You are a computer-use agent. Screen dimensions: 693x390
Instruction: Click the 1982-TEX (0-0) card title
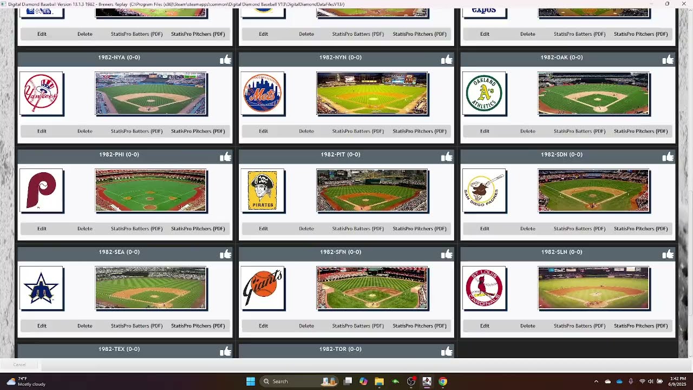click(x=119, y=349)
